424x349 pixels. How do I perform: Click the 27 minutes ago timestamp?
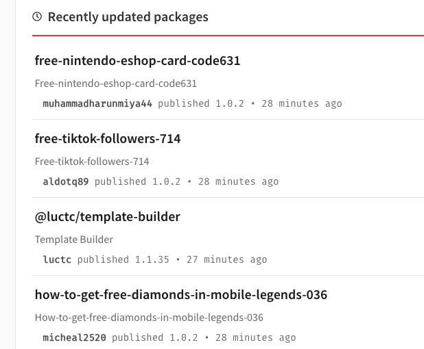(x=226, y=259)
